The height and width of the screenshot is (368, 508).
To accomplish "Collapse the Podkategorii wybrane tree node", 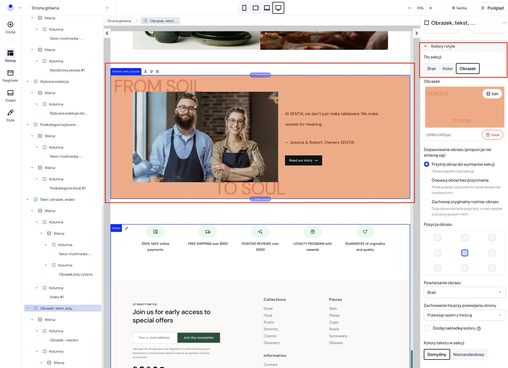I will [28, 125].
